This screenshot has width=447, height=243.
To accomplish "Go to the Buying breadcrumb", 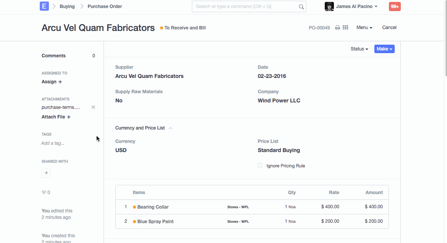I will tap(67, 6).
